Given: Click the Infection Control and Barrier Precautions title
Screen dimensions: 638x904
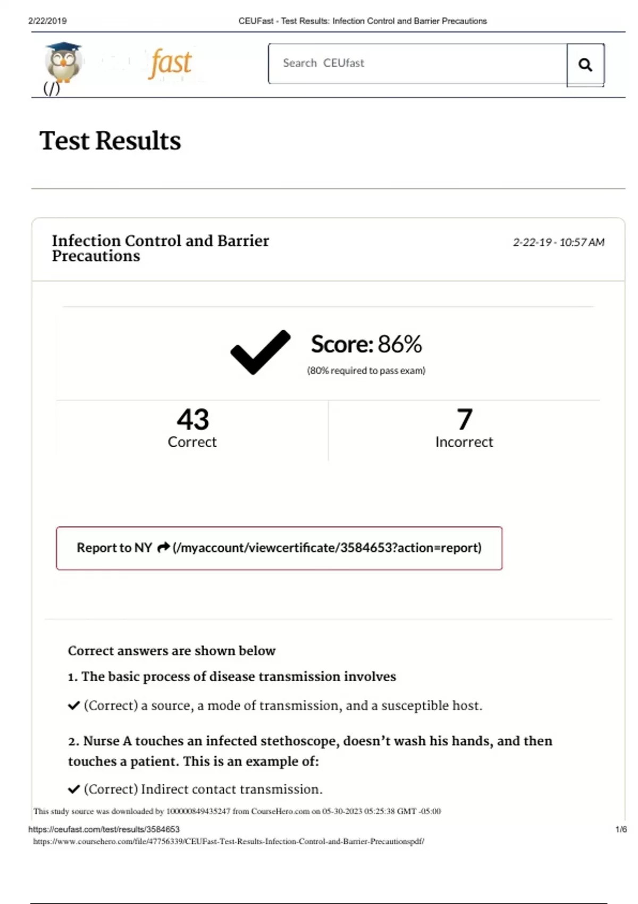Looking at the screenshot, I should 160,248.
